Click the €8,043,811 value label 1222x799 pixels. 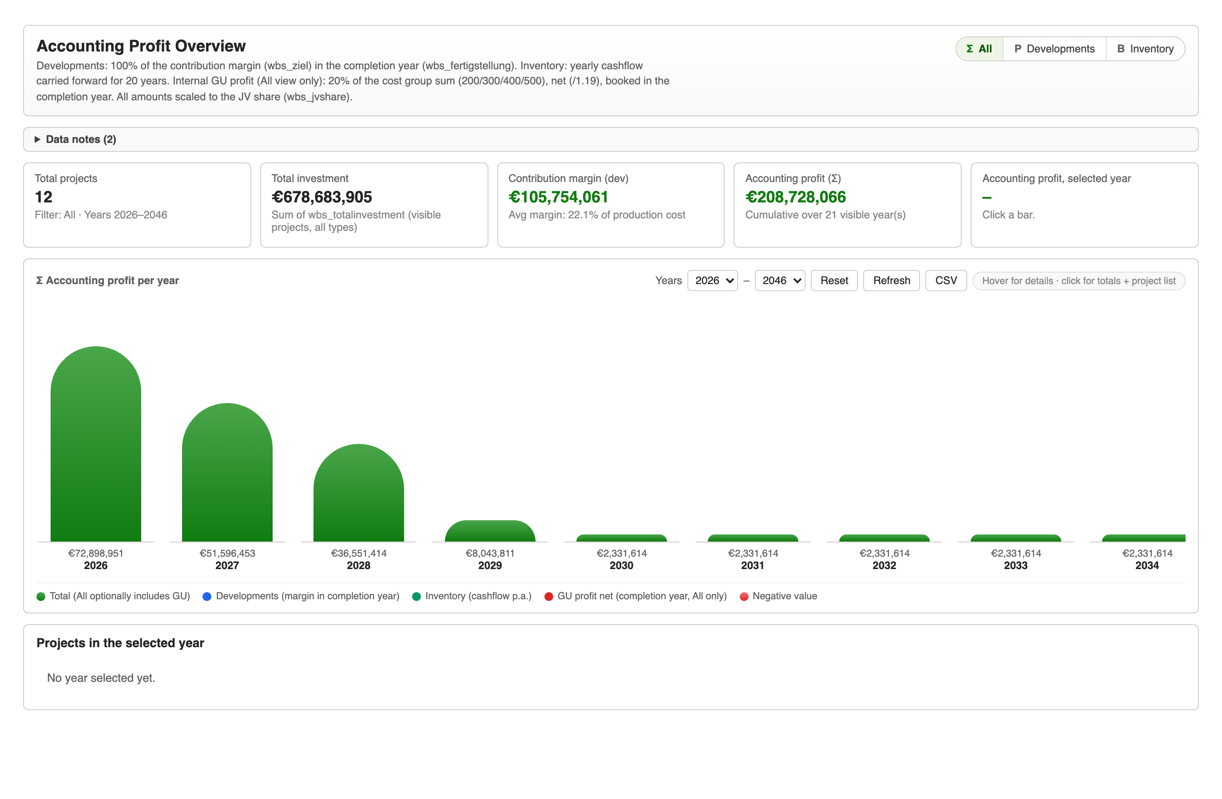pos(490,553)
